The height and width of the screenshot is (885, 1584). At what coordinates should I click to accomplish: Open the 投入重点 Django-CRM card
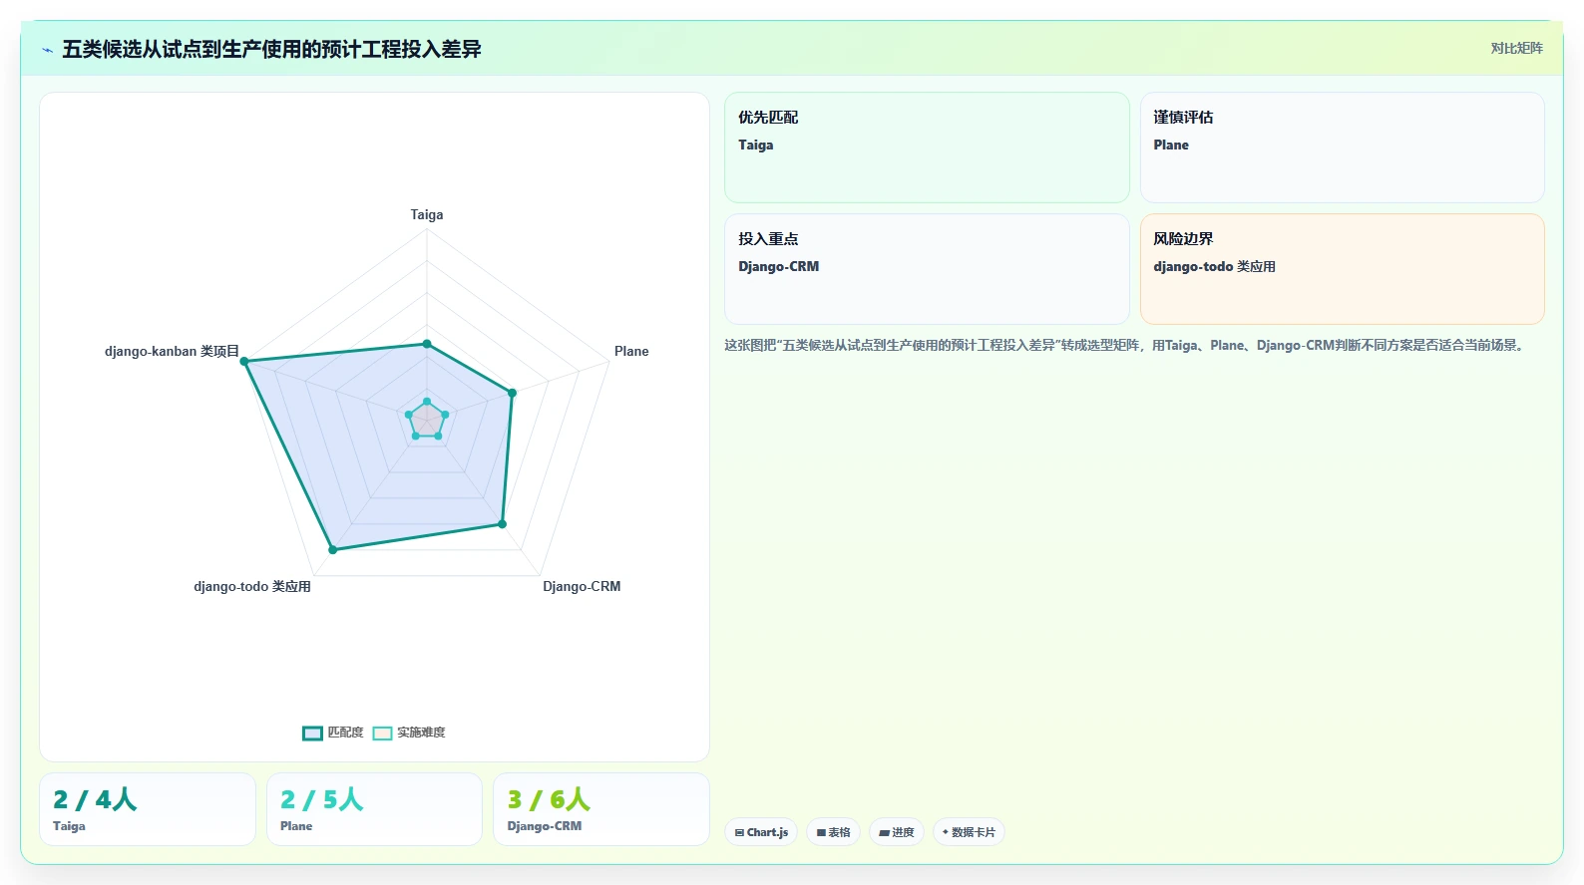pos(927,269)
